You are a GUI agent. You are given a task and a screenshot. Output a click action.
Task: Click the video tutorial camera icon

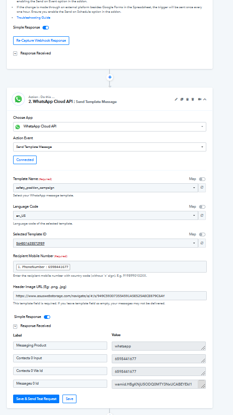coord(200,99)
